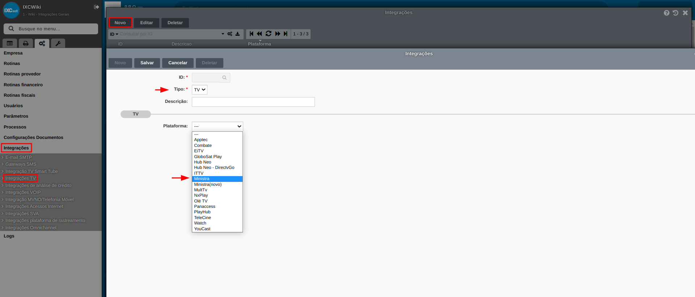Go to previous page of records
This screenshot has width=695, height=297.
pos(259,34)
